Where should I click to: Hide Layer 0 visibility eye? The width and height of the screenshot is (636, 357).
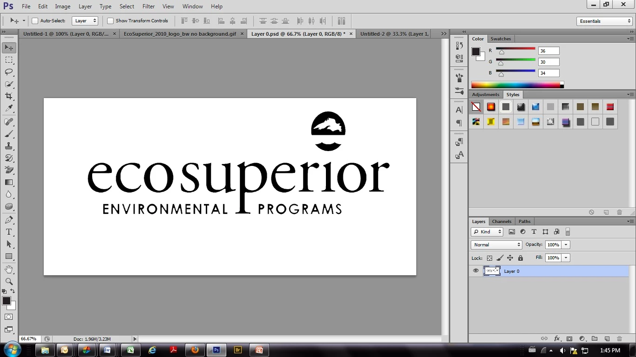475,271
